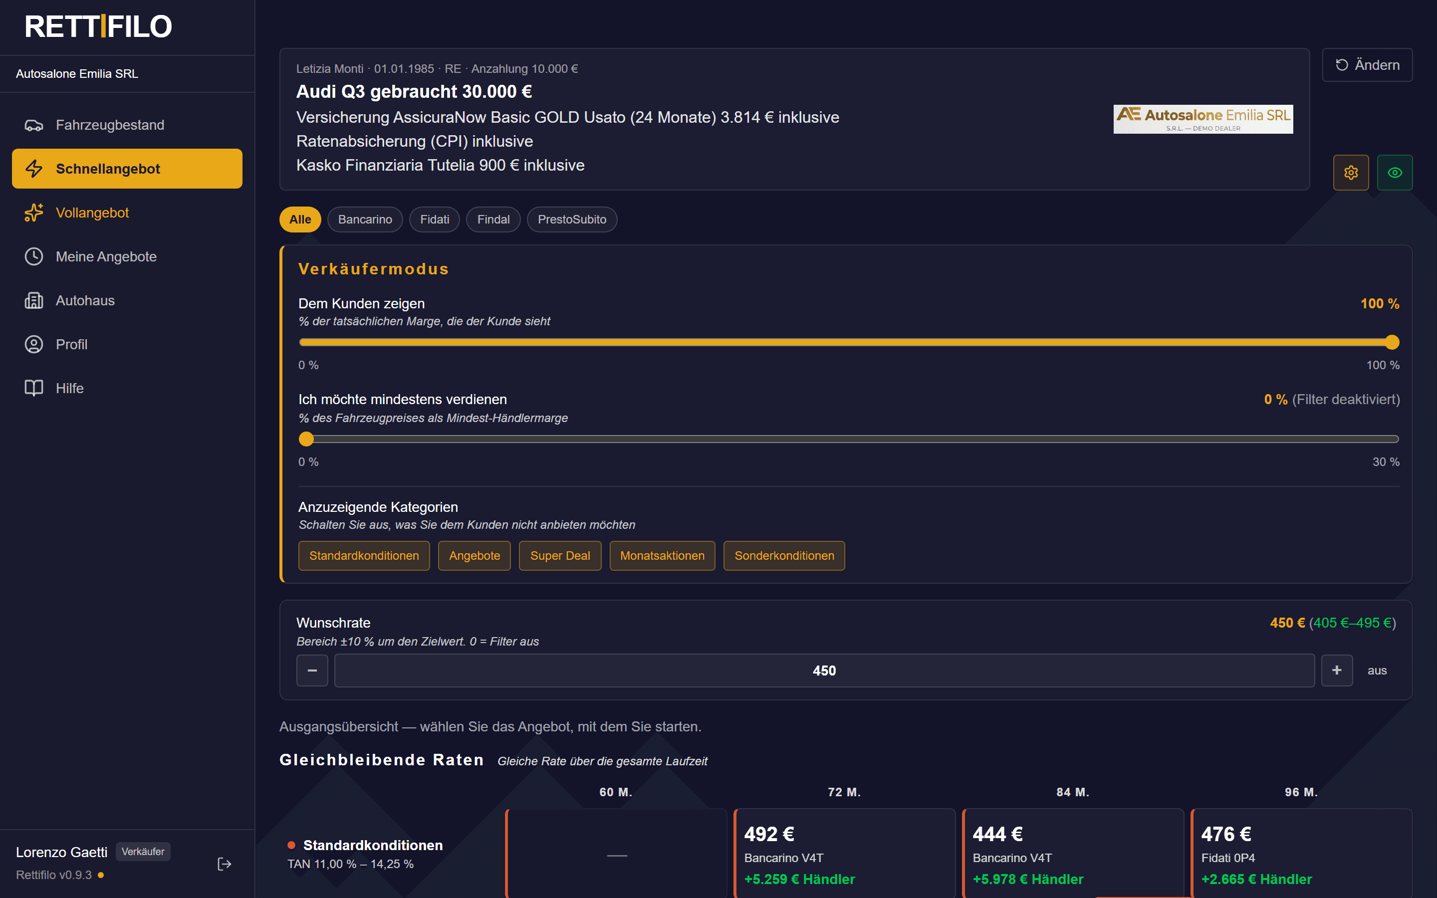Click the '60 M.' column header
The image size is (1437, 898).
point(616,792)
